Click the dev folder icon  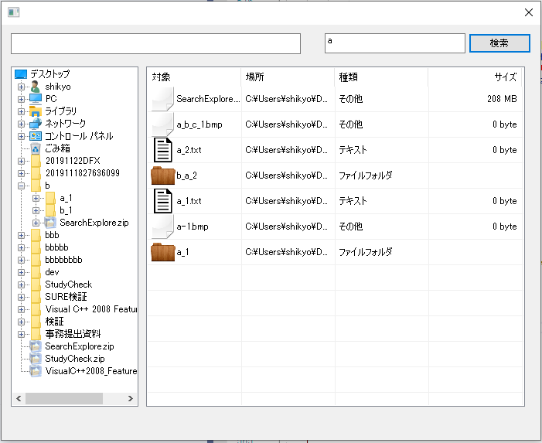(x=36, y=272)
